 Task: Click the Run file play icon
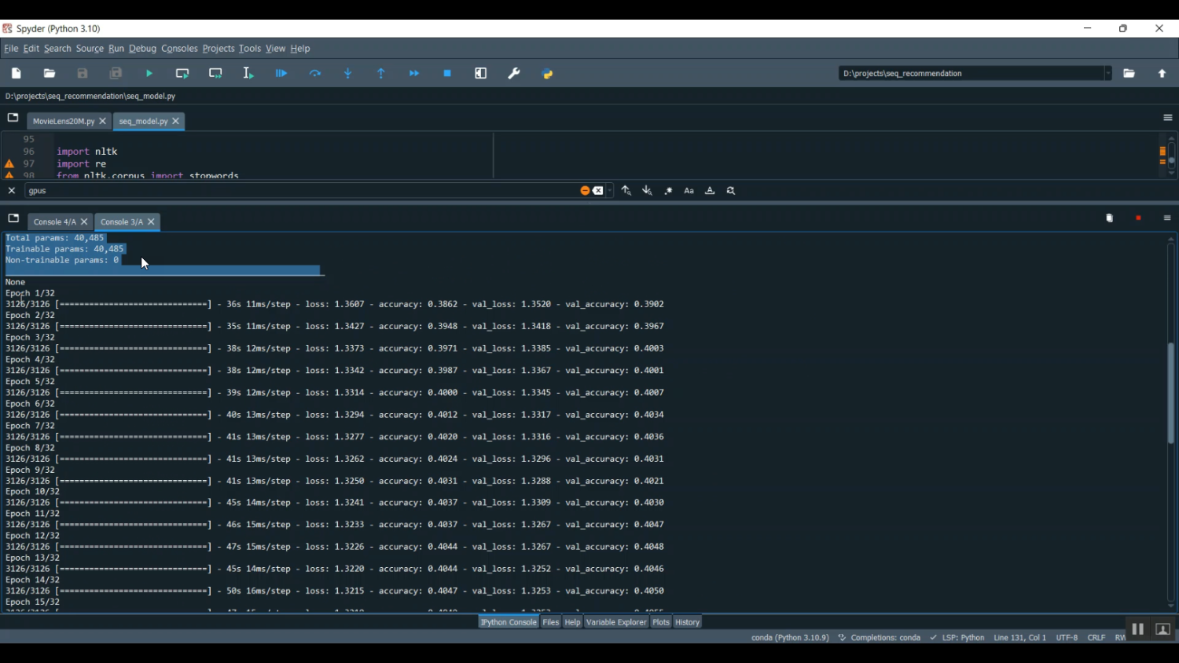coord(149,74)
